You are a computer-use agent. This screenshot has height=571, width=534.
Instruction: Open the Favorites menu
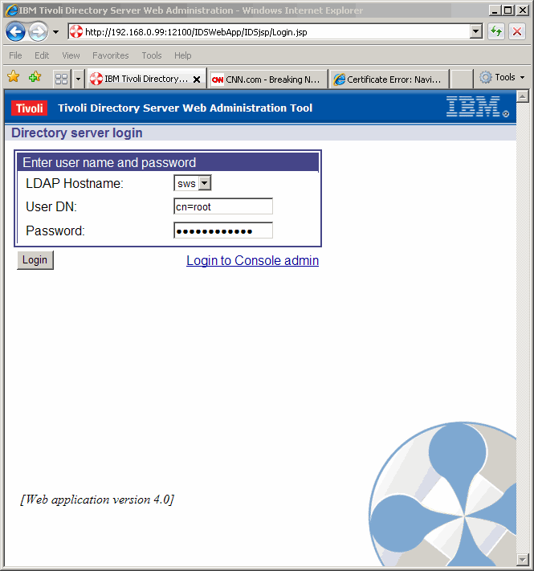[x=110, y=55]
